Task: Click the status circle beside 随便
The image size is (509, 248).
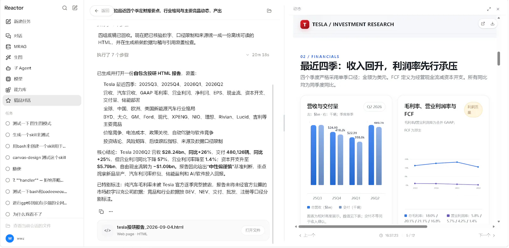Action: coord(8,169)
